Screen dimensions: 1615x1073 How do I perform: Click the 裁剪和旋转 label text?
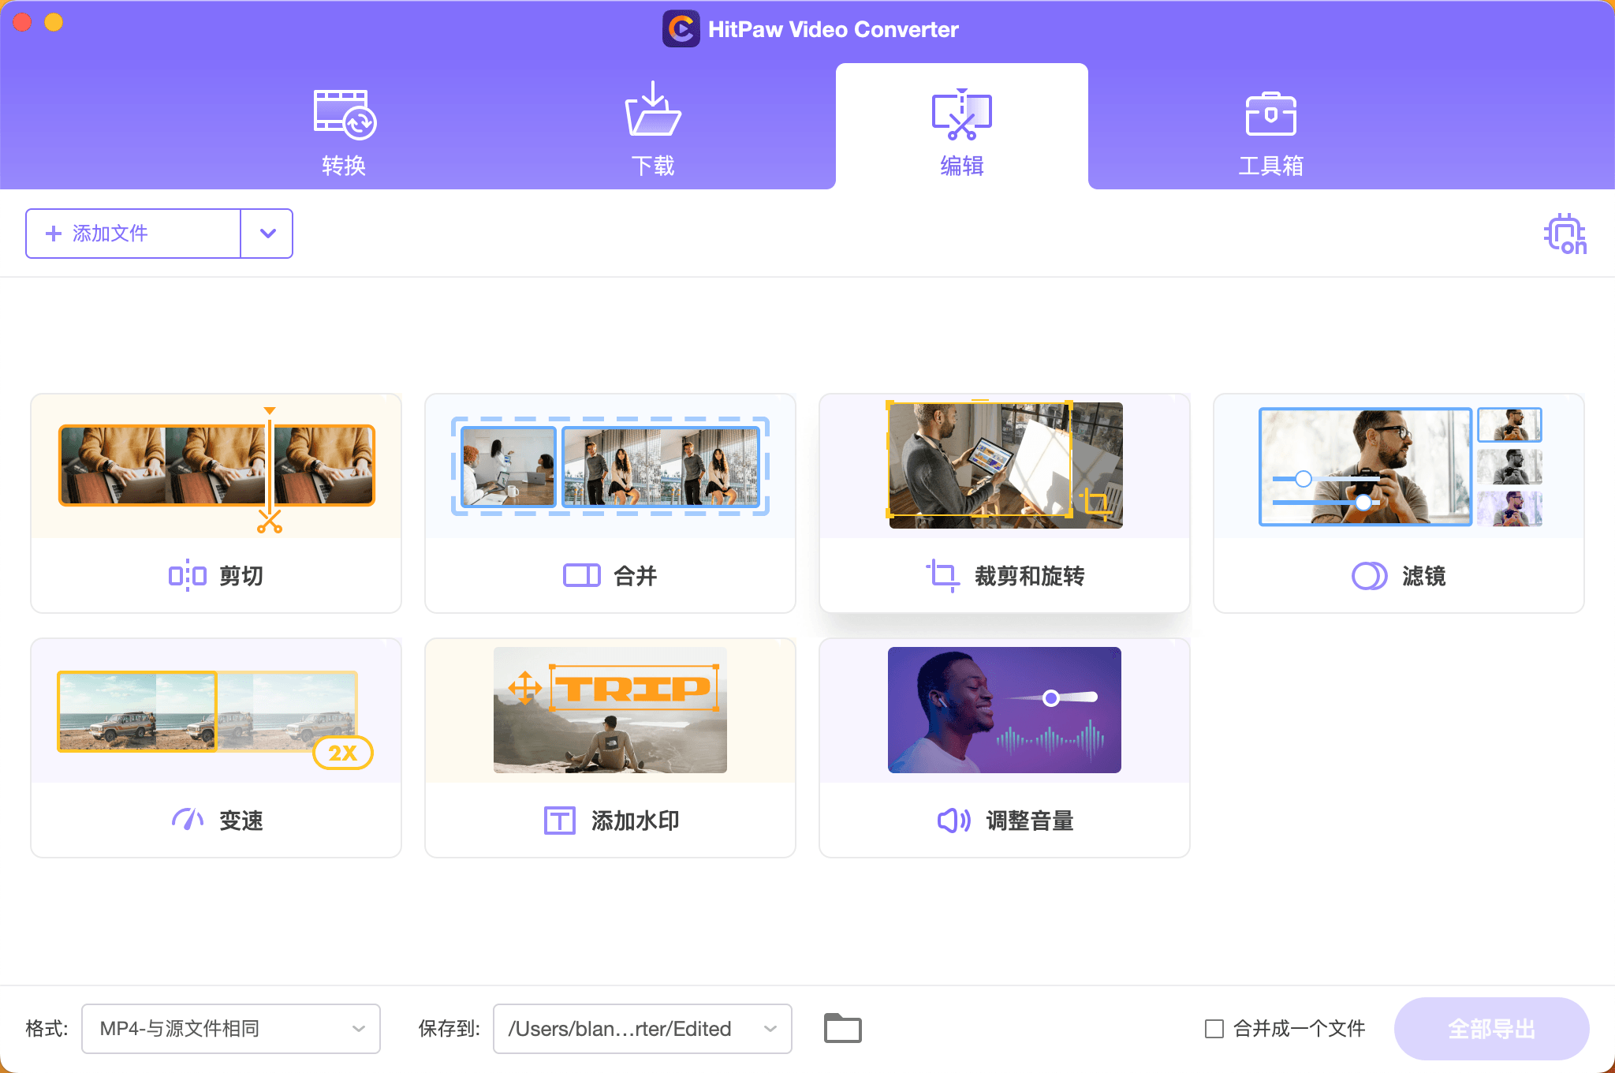coord(1030,577)
